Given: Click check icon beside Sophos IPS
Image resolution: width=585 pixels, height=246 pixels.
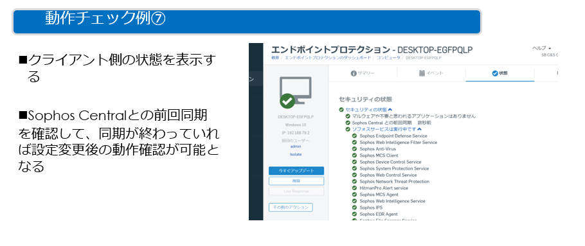Looking at the screenshot, I should click(x=354, y=207).
